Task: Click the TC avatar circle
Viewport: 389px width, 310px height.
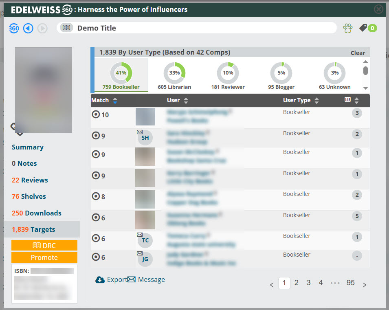Action: [x=145, y=240]
